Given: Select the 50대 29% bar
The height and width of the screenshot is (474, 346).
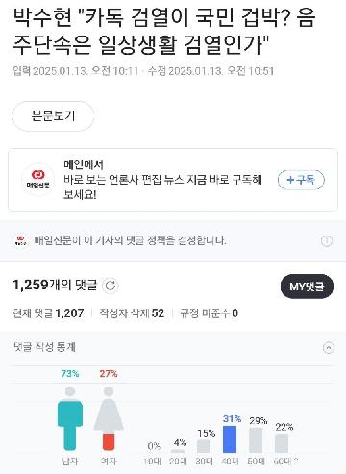Looking at the screenshot, I should pyautogui.click(x=256, y=440).
